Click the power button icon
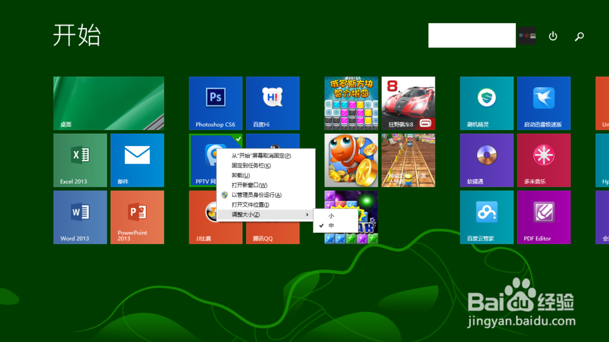This screenshot has width=609, height=342. point(553,36)
